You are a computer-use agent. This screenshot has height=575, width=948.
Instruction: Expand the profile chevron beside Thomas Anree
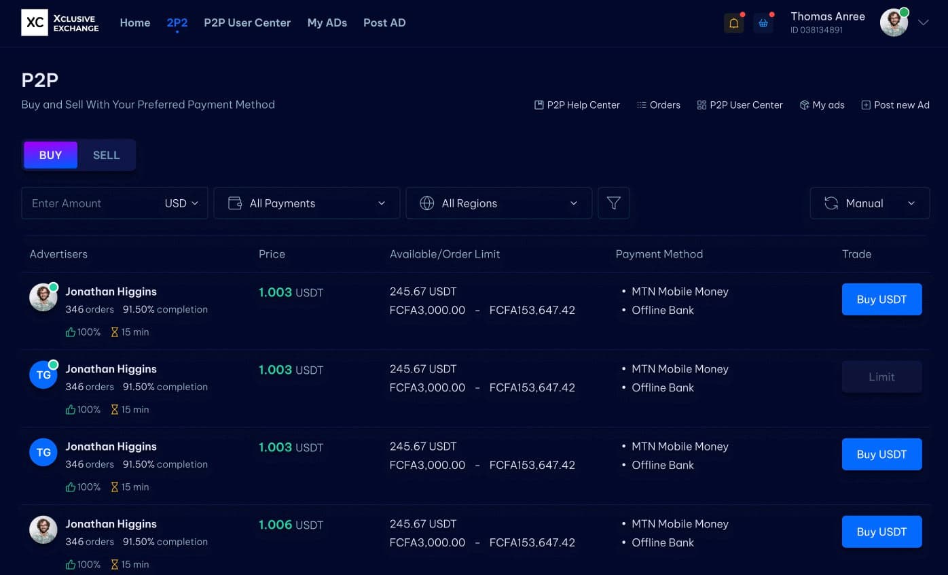923,22
